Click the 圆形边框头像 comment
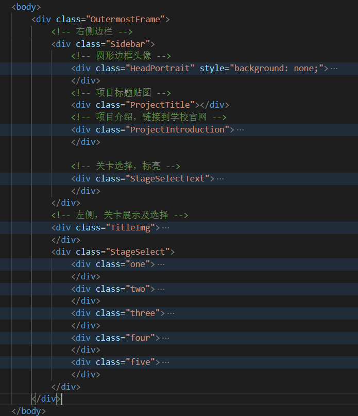Viewport: 358px width, 416px height. pos(121,56)
